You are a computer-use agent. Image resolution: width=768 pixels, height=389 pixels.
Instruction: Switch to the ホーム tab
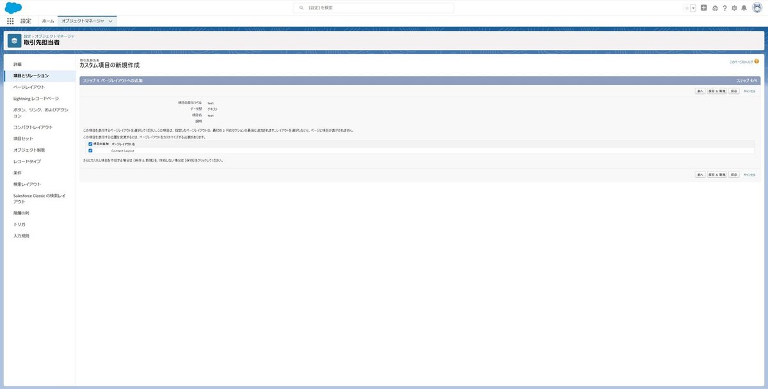(48, 21)
